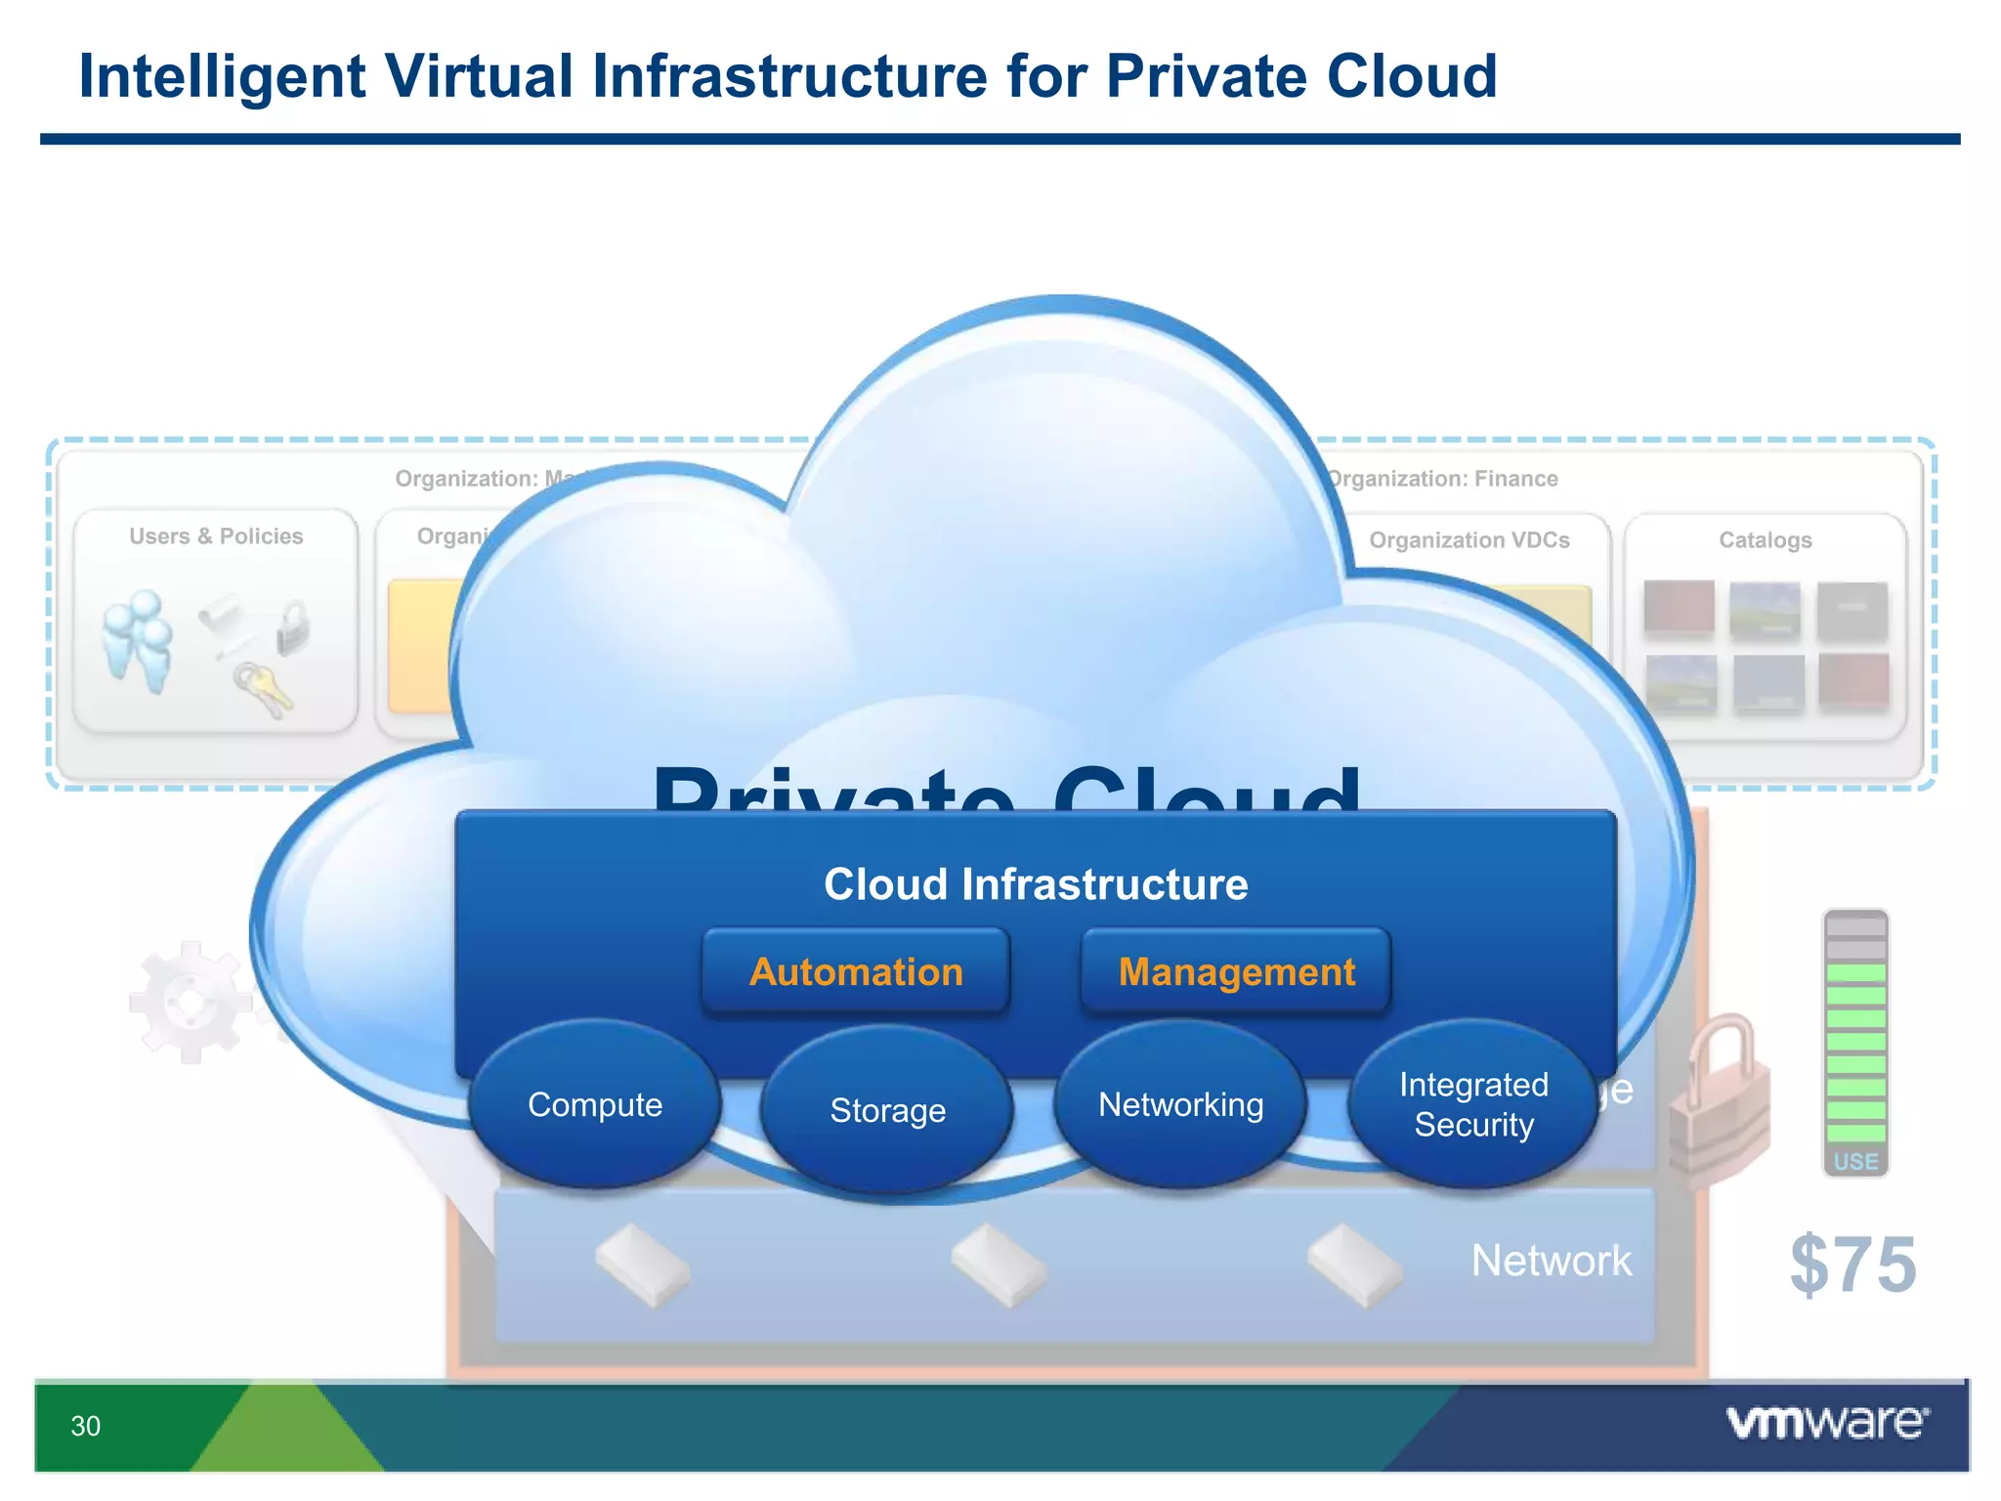The width and height of the screenshot is (2001, 1501).
Task: Click the padlock icon in Users & Policies
Action: point(293,627)
